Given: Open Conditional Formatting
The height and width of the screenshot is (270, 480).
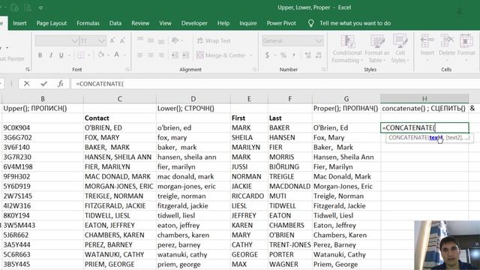Looking at the screenshot, I should click(x=347, y=49).
